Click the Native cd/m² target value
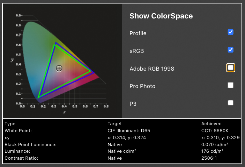Screen dimensions: 245x167 (x=122, y=151)
